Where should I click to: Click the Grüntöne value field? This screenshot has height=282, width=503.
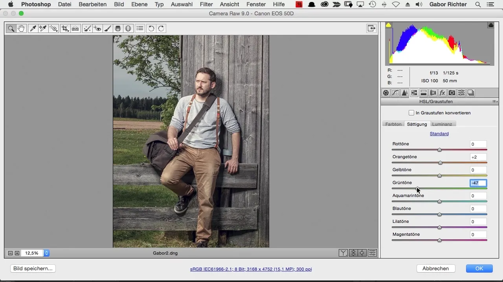tap(478, 183)
